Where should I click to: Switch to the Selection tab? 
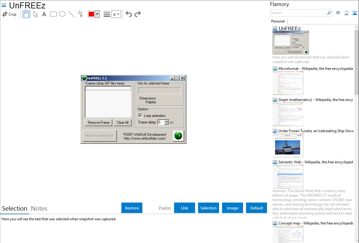pos(15,209)
